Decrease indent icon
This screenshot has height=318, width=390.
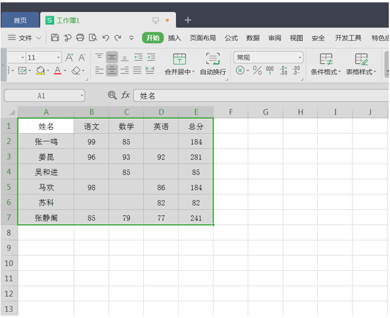(138, 57)
